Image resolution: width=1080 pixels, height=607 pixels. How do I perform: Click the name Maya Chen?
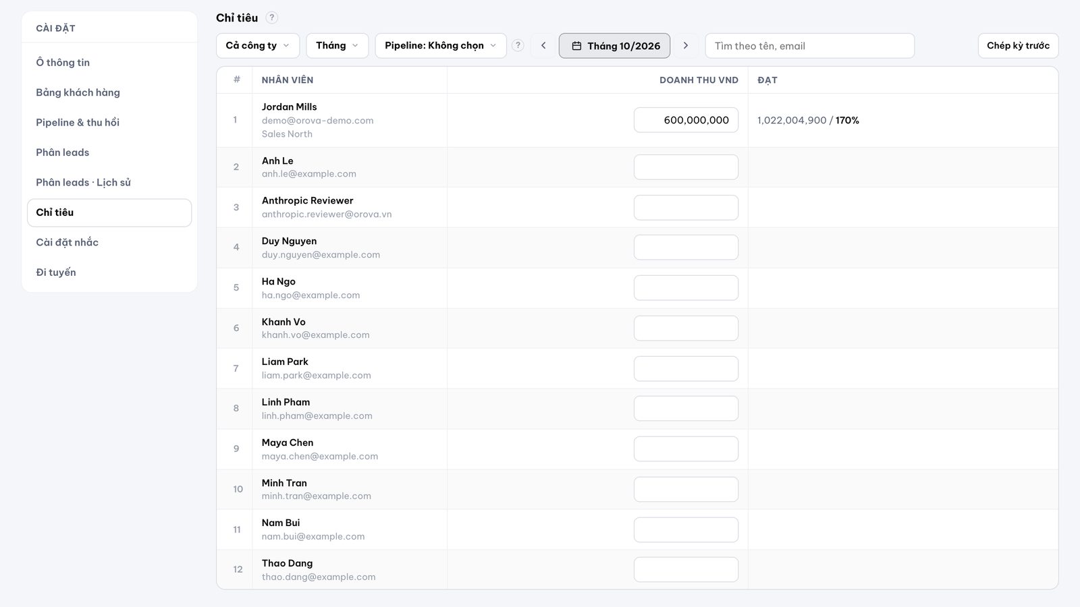coord(288,442)
